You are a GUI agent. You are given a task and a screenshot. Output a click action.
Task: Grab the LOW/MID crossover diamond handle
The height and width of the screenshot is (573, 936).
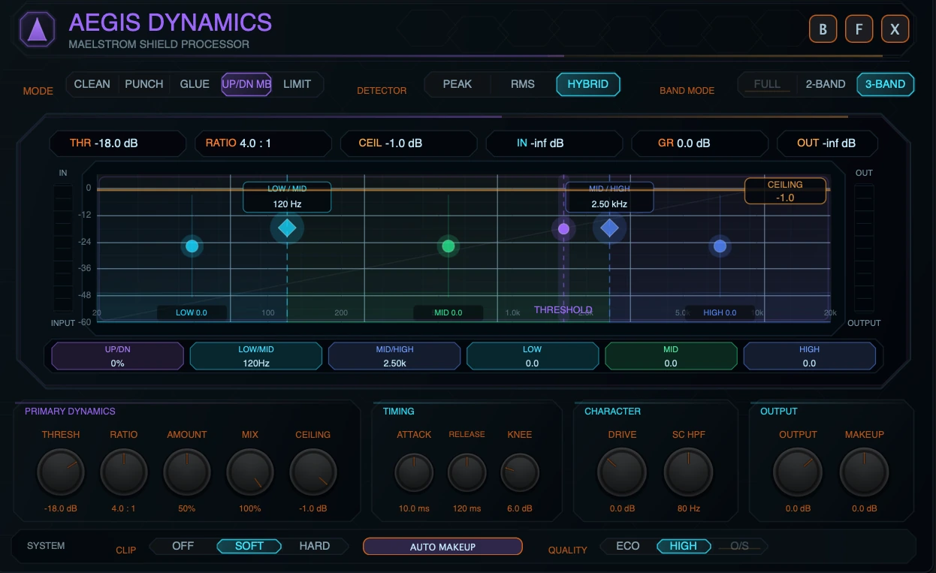287,228
